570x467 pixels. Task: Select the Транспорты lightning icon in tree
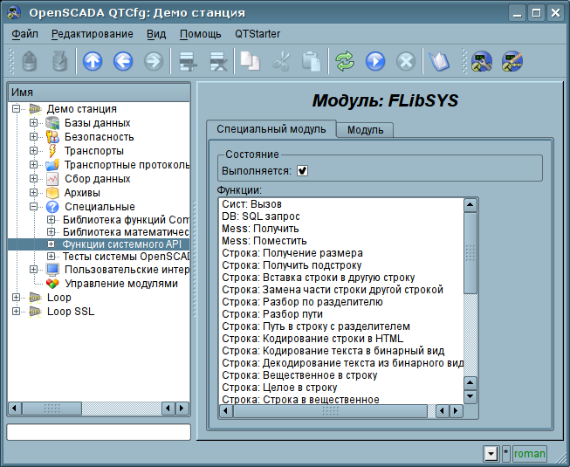click(x=52, y=151)
